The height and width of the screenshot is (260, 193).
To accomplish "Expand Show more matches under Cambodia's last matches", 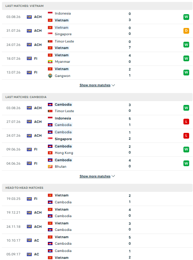I will 95,176.
